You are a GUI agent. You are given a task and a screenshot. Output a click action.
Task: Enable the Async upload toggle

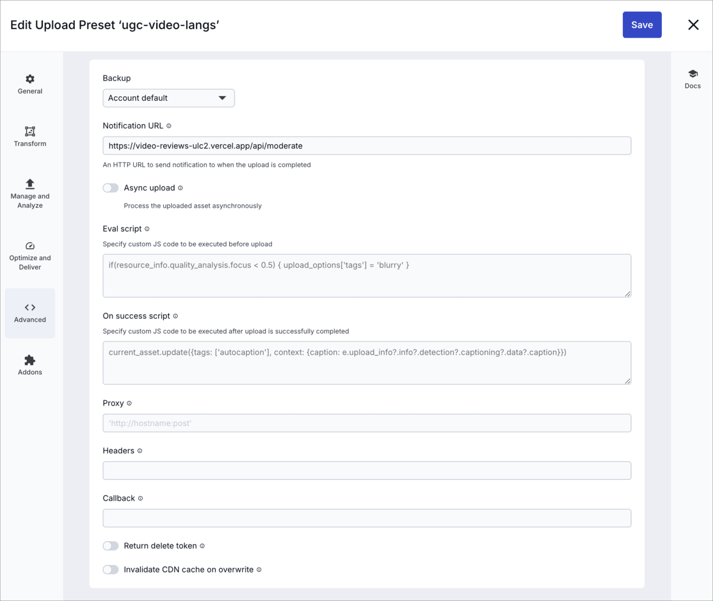pos(111,188)
